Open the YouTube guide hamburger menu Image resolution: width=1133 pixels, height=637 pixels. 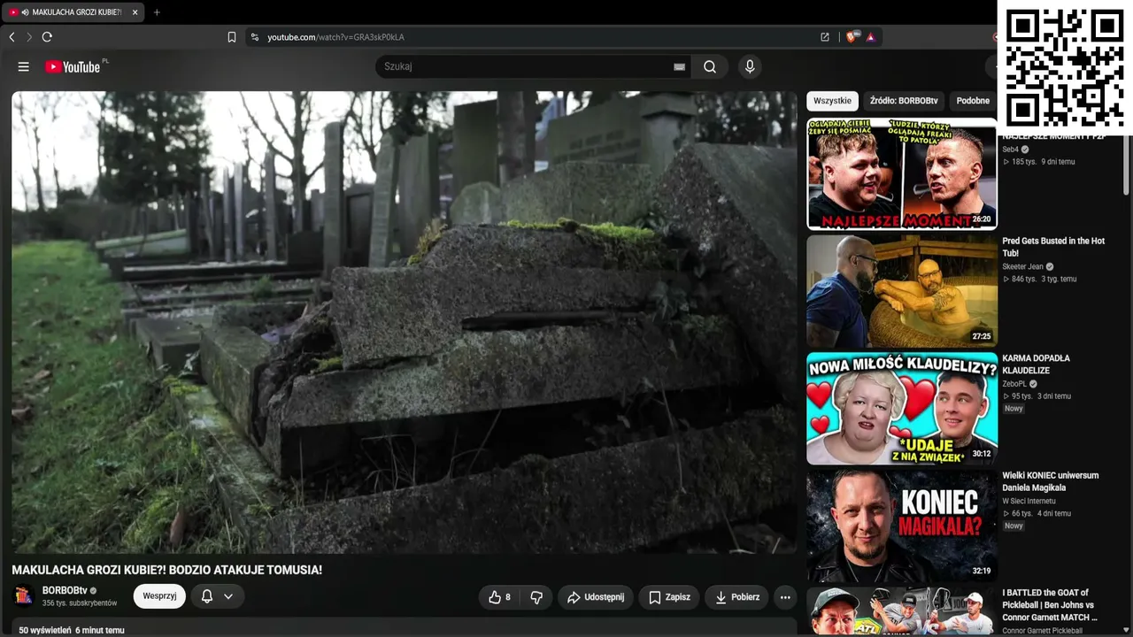coord(24,66)
